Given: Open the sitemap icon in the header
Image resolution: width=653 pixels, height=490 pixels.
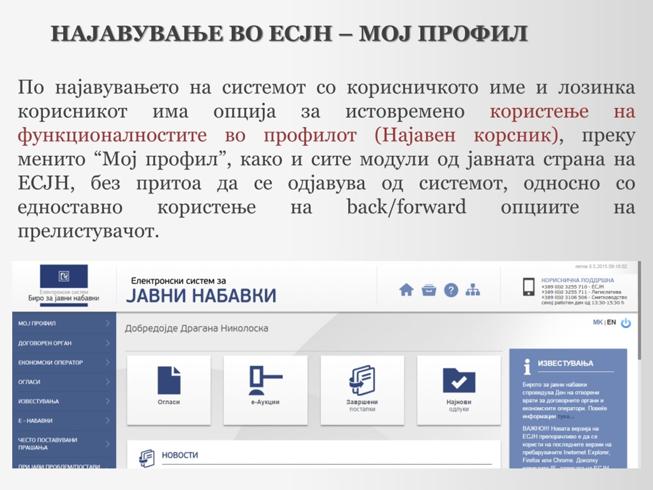Looking at the screenshot, I should tap(473, 290).
